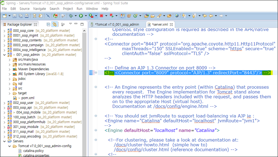Screen dimensions: 278x157
Task: Open the Project menu
Action: pyautogui.click(x=68, y=9)
